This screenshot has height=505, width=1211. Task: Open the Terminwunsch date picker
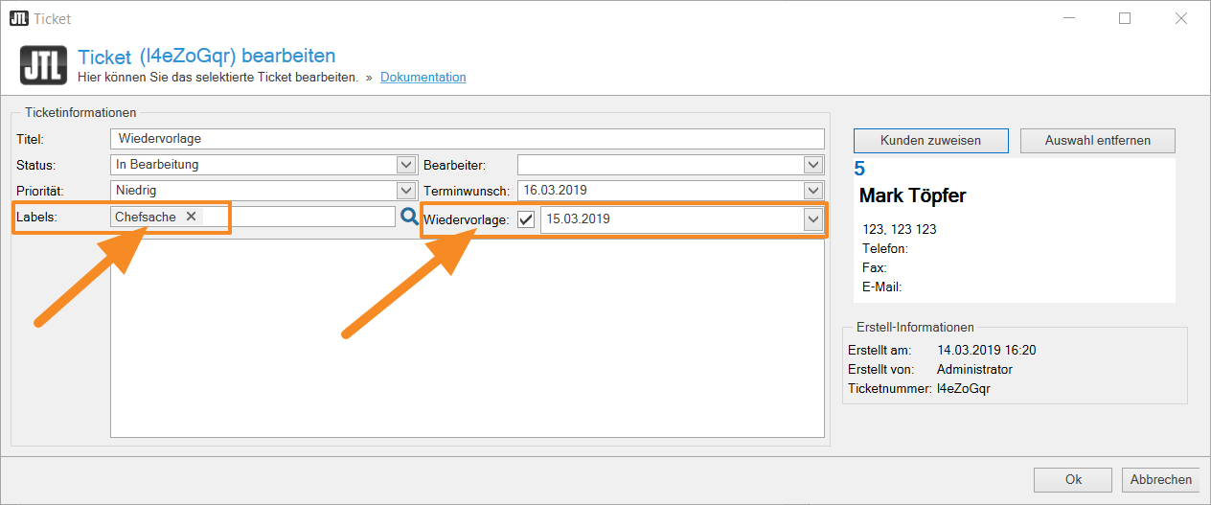point(813,190)
